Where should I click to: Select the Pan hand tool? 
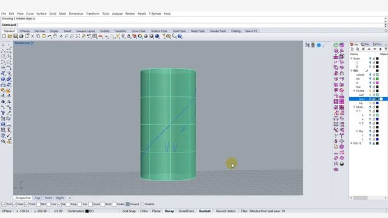[55, 36]
